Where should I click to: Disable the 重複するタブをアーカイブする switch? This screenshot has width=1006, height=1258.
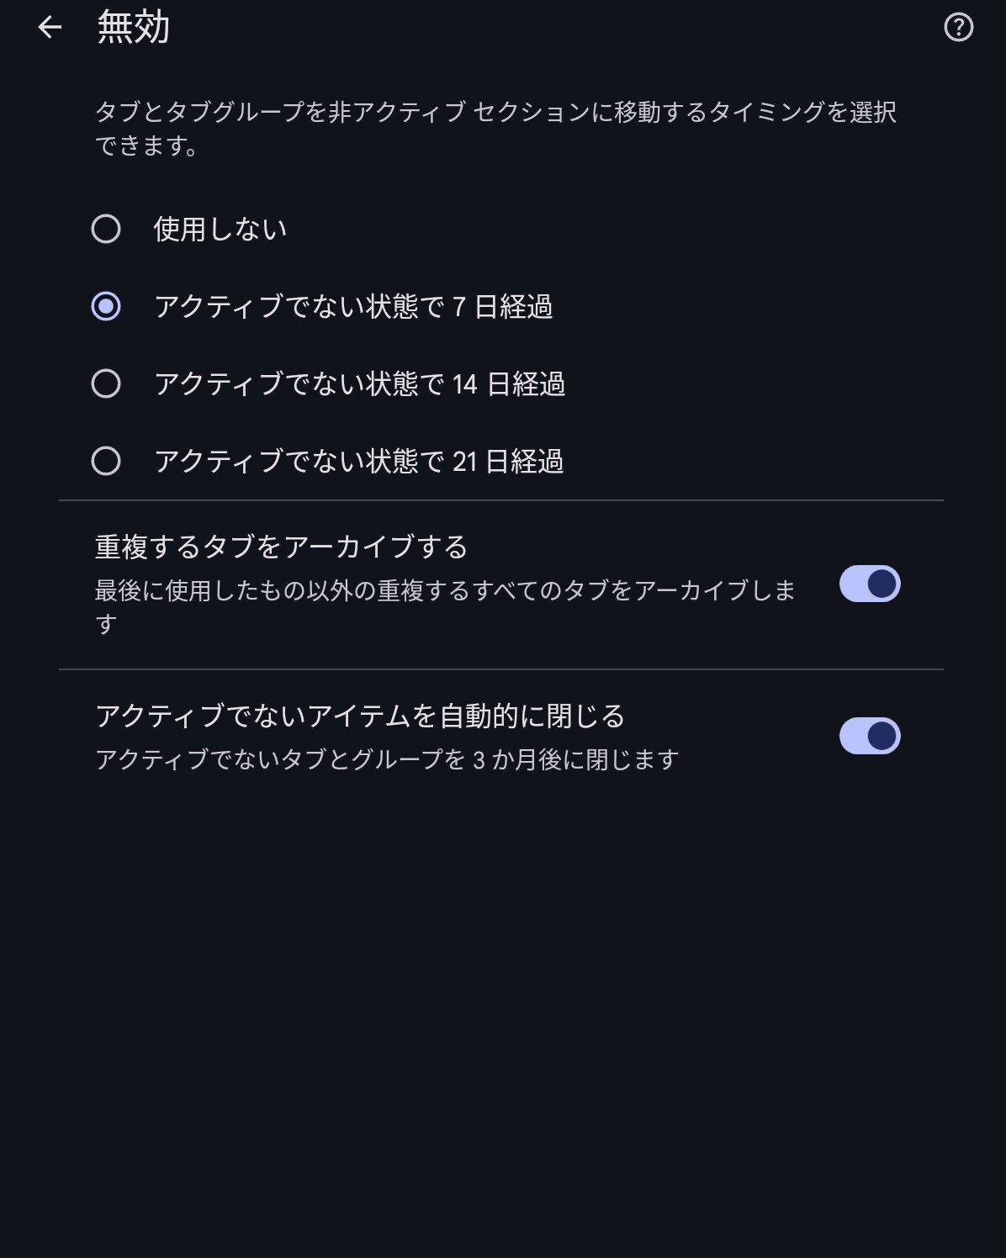(x=870, y=584)
